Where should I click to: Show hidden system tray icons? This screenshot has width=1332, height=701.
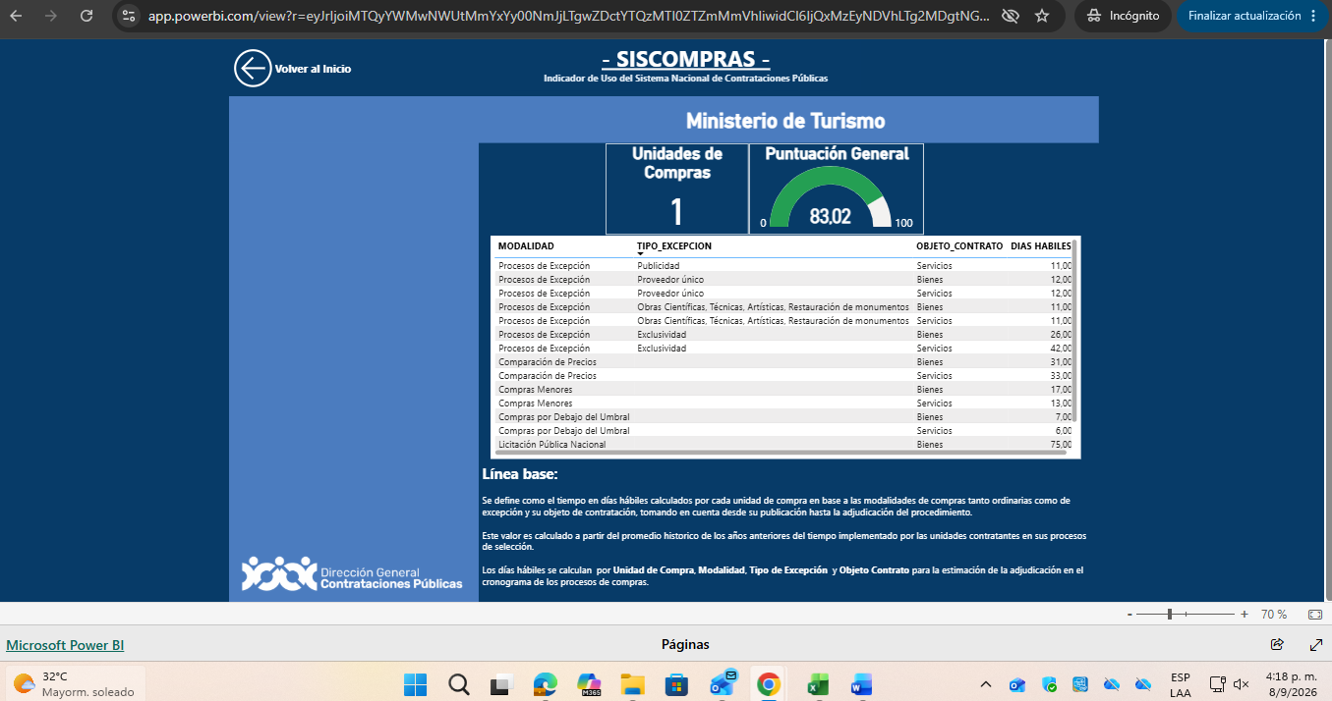click(986, 684)
